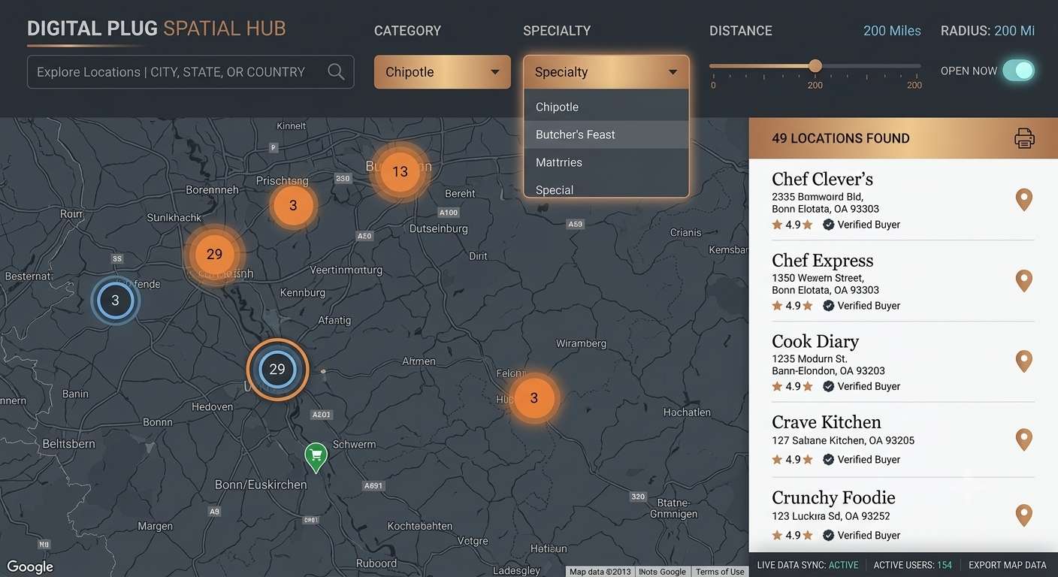Click the Wiramberg map label
Screen dimensions: 1058x577
581,343
